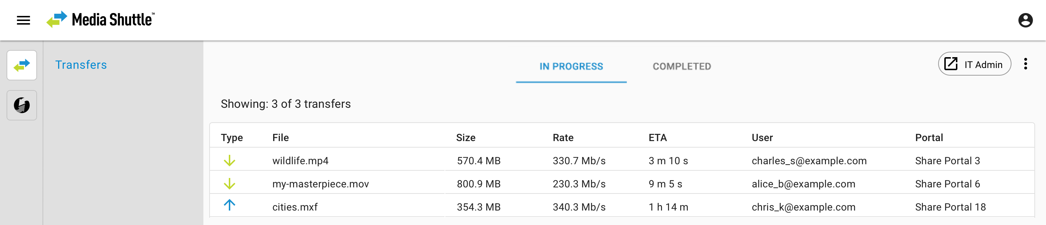Select the wildlife.mp4 file name
The width and height of the screenshot is (1046, 225).
300,161
